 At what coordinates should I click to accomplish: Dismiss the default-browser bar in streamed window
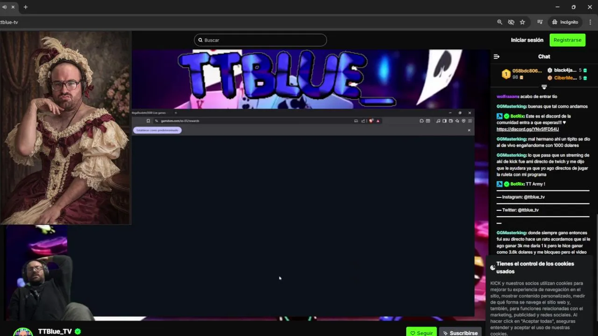pos(469,130)
